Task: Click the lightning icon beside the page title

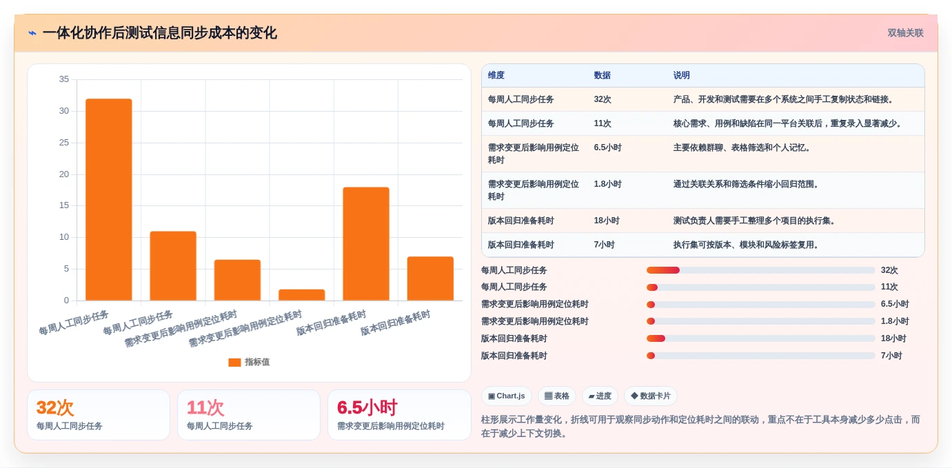Action: pos(32,33)
